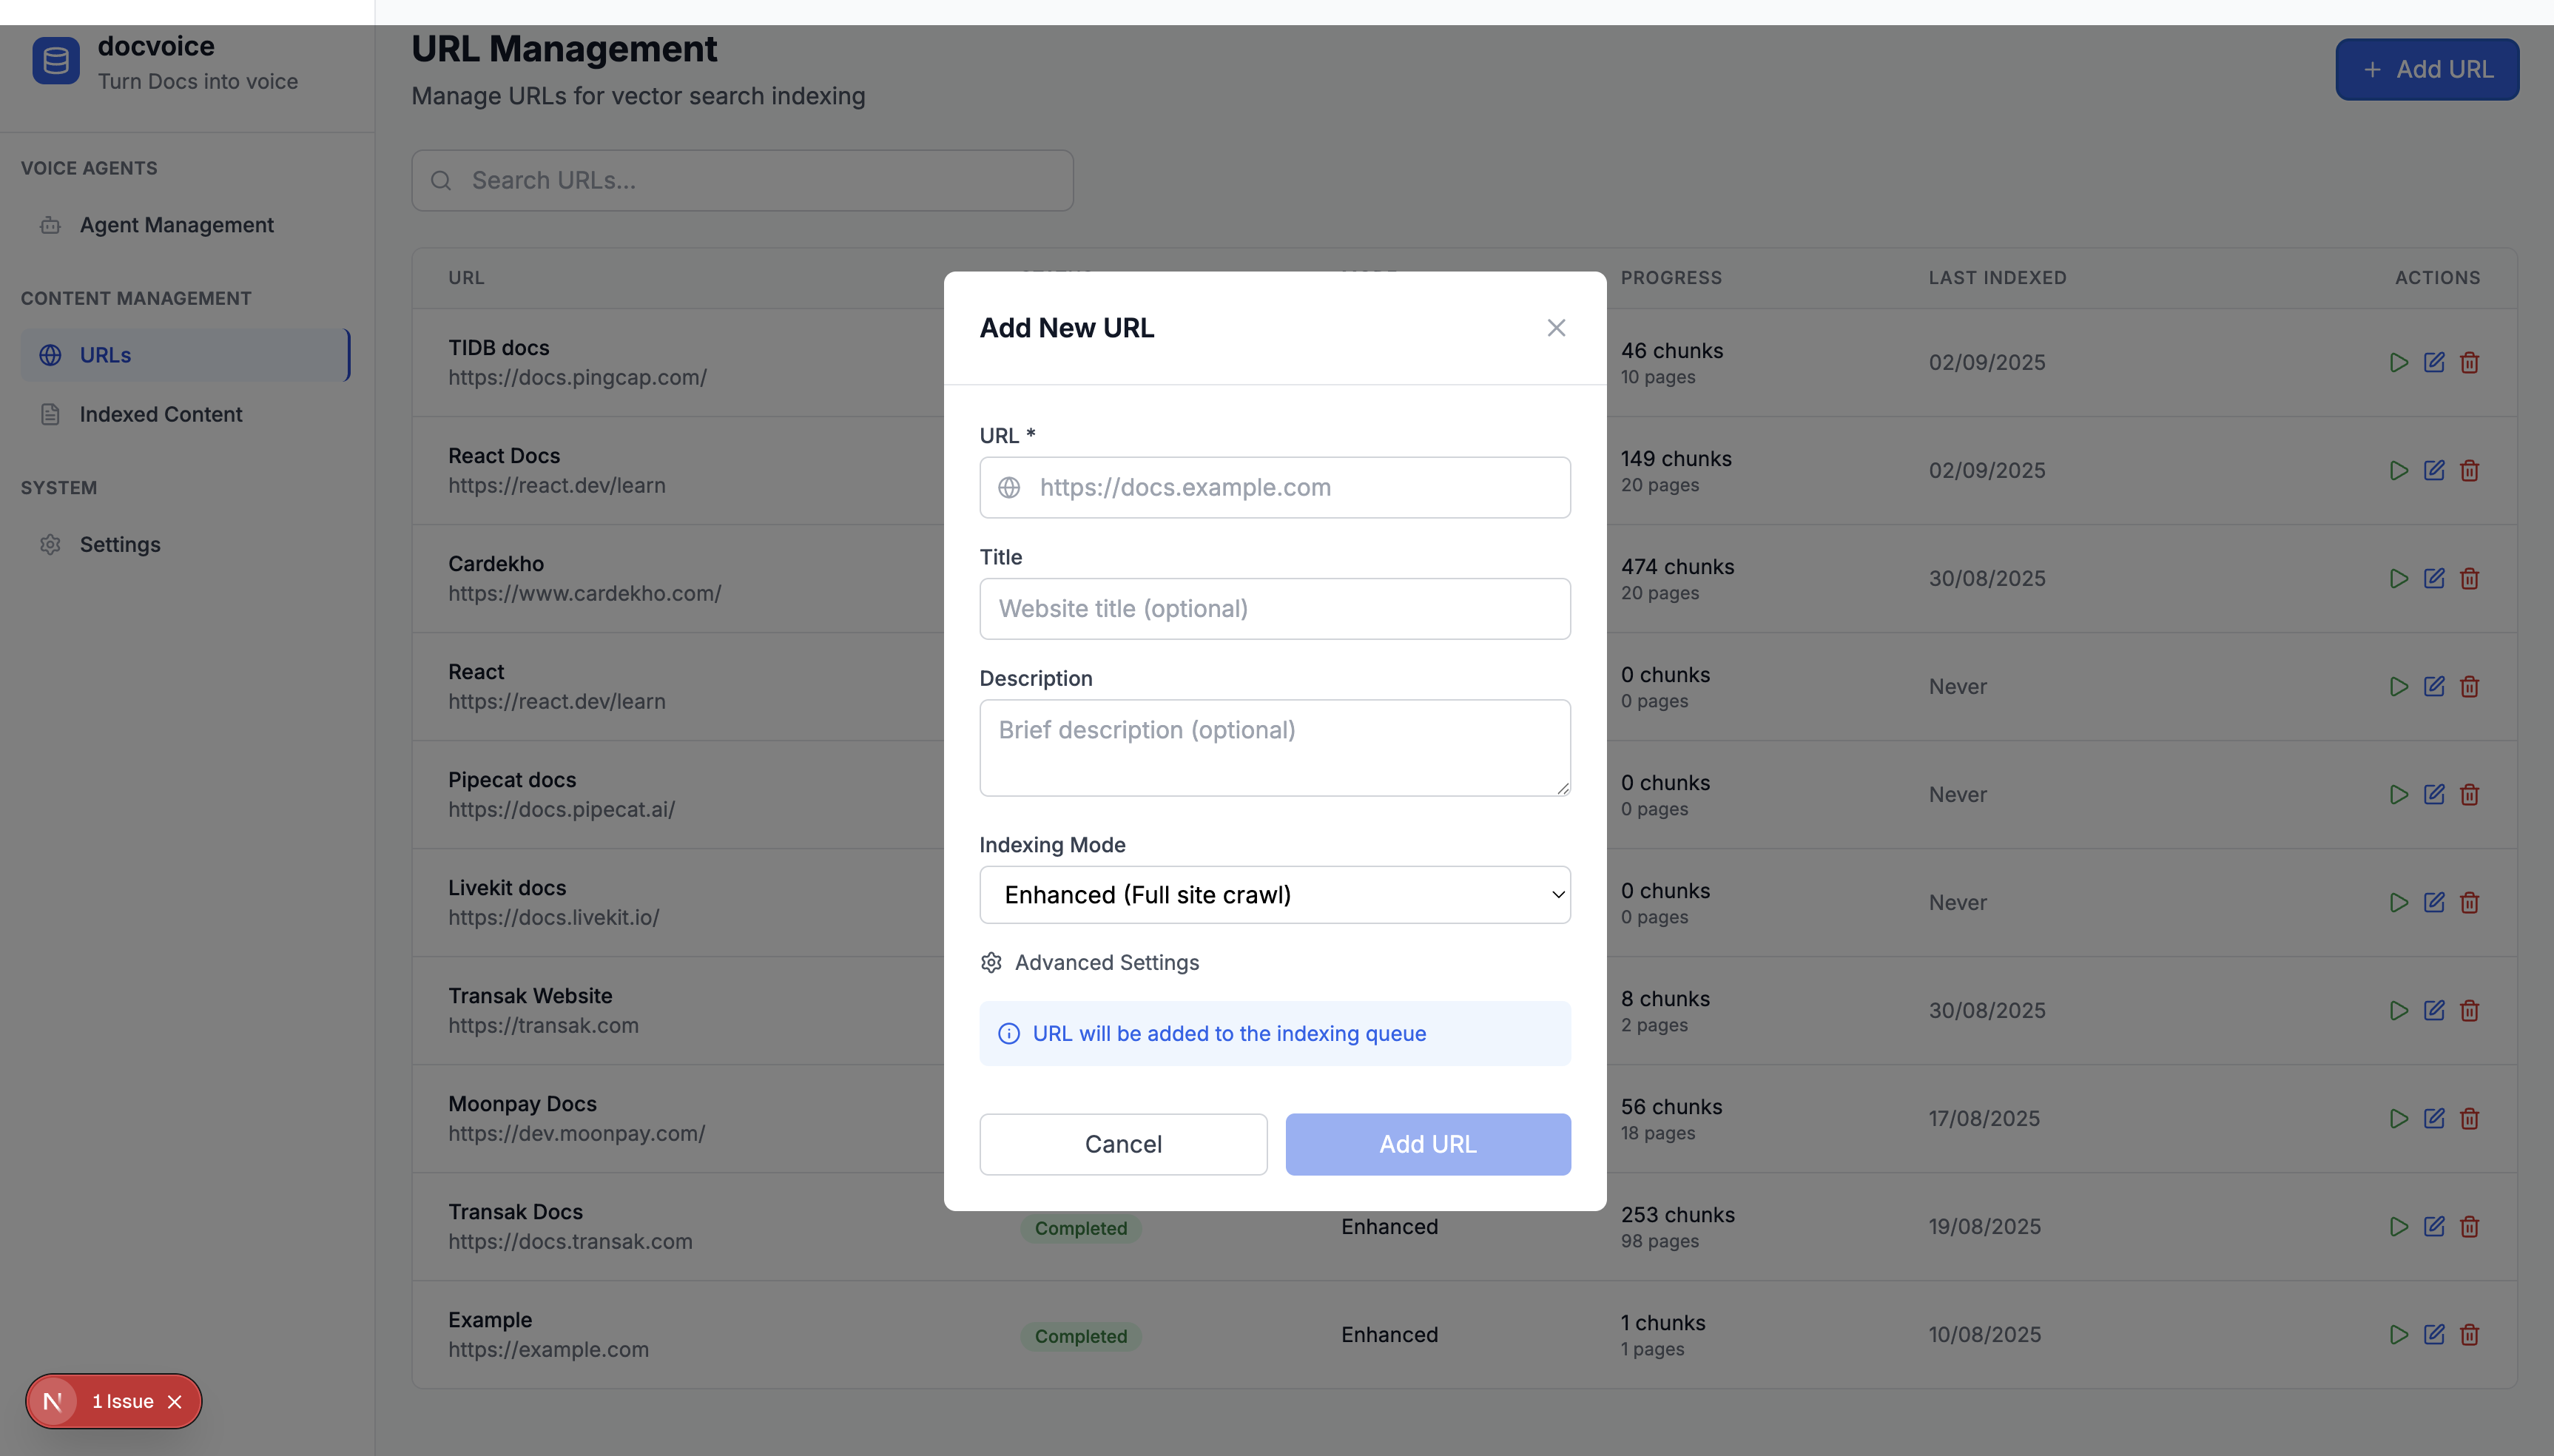Close the Add New URL dialog
Viewport: 2554px width, 1456px height.
coord(1556,328)
